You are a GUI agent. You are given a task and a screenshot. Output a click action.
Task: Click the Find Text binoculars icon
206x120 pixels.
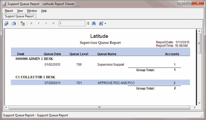click(x=94, y=23)
